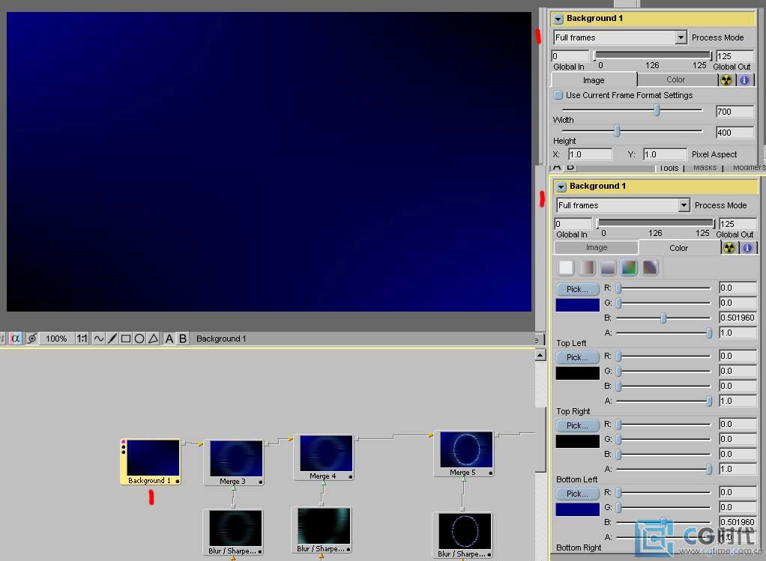
Task: Click the Top Left A slider handle
Action: [x=709, y=333]
